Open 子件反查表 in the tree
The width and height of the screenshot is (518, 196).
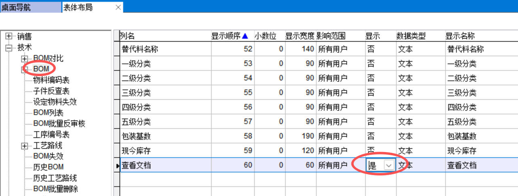coord(51,91)
